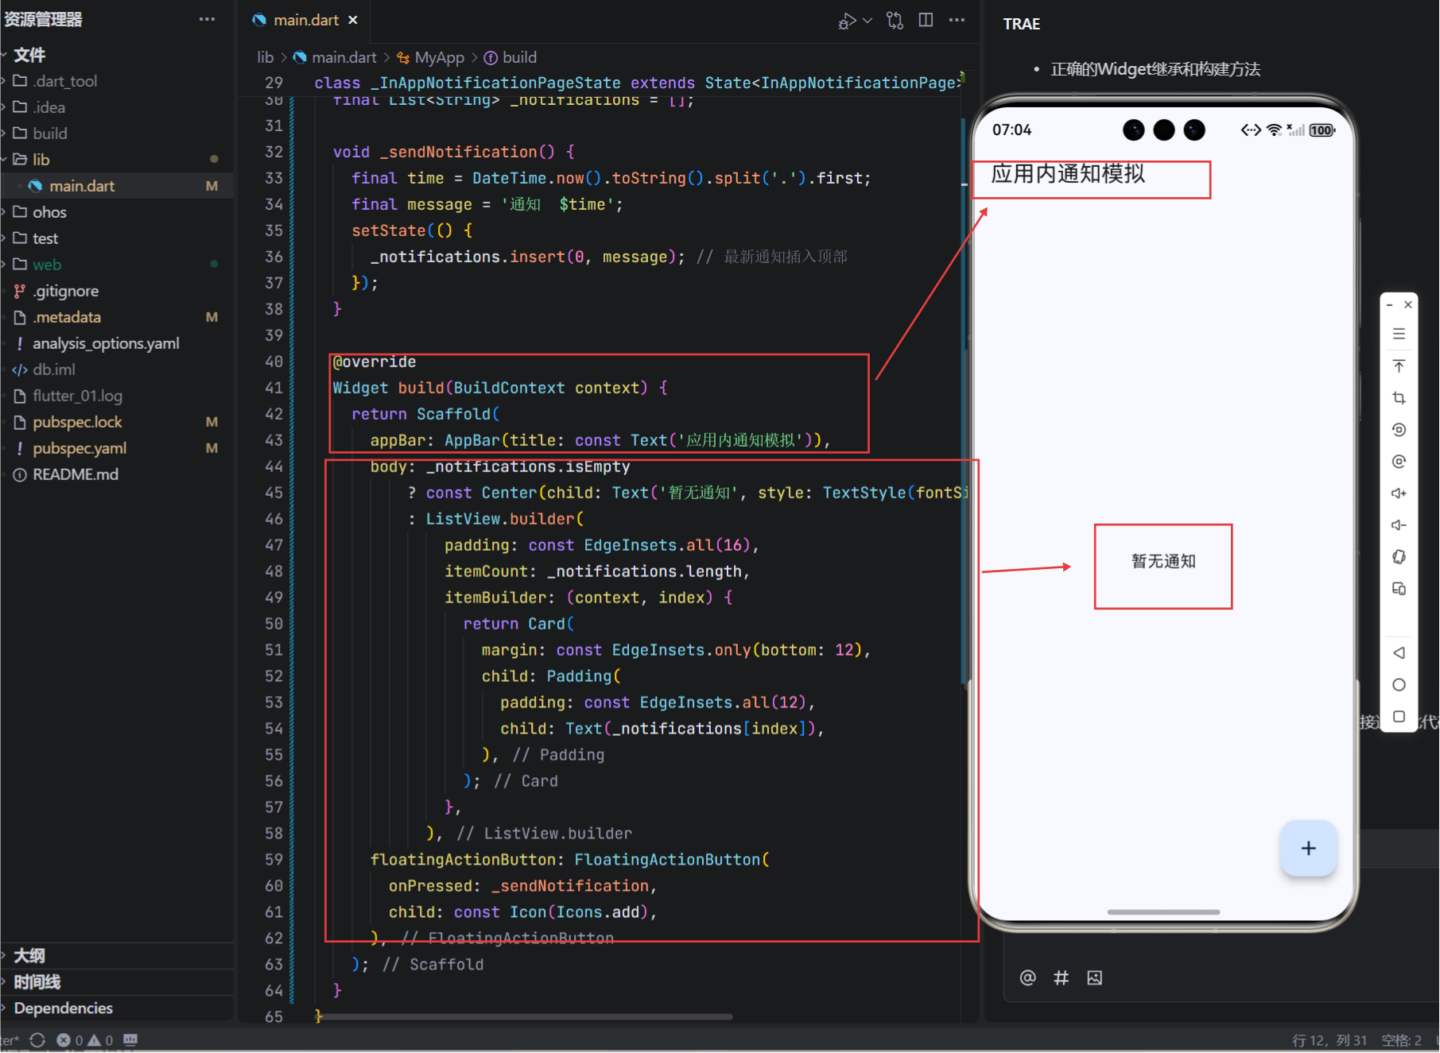1440x1053 pixels.
Task: Tap the plus floating action button in emulator
Action: click(1308, 848)
